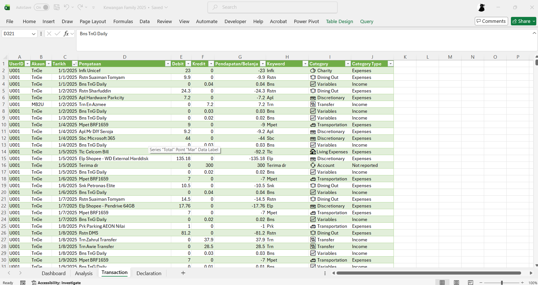Switch to the Dashboard sheet tab
The width and height of the screenshot is (538, 285).
[53, 273]
